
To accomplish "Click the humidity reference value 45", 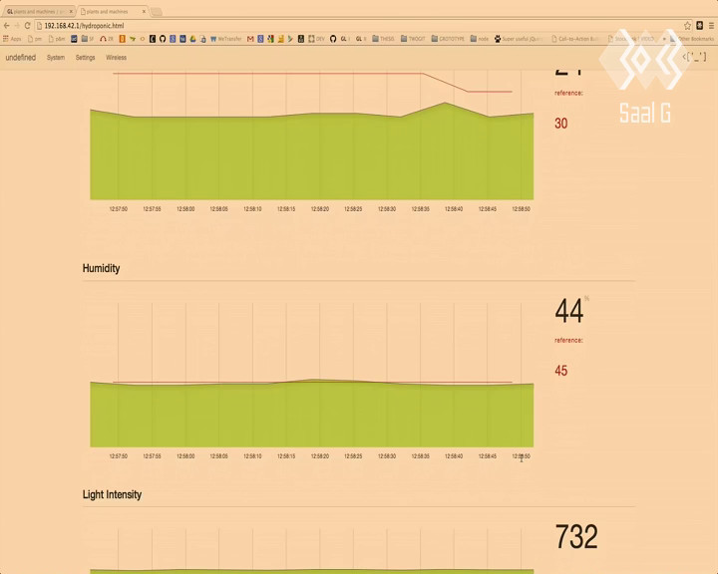I will (x=560, y=371).
